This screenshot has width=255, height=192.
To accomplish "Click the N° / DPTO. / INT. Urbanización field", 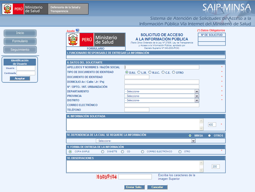I will (162, 87).
